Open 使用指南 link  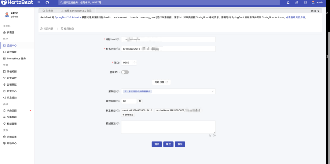coord(67,29)
